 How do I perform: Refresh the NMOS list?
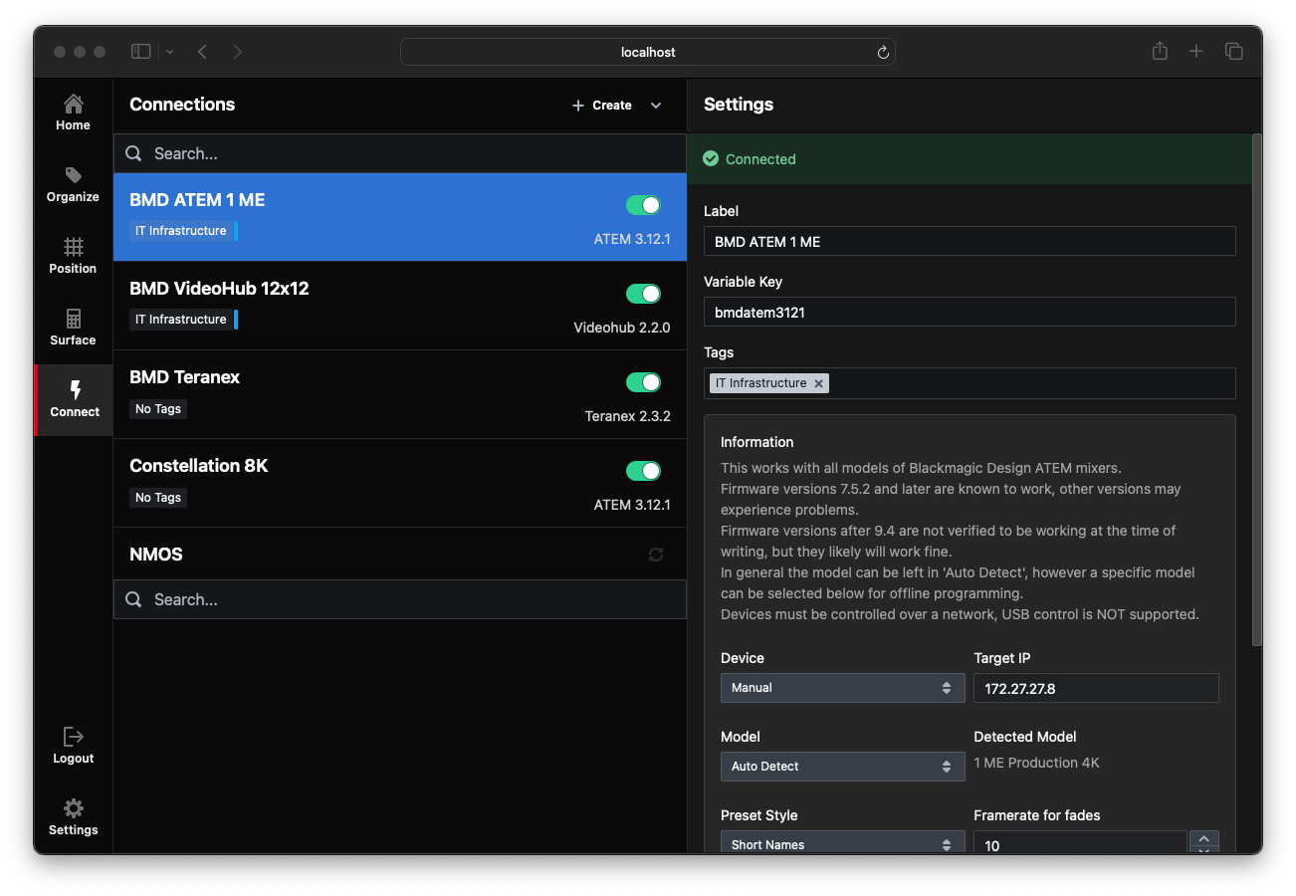[x=655, y=555]
